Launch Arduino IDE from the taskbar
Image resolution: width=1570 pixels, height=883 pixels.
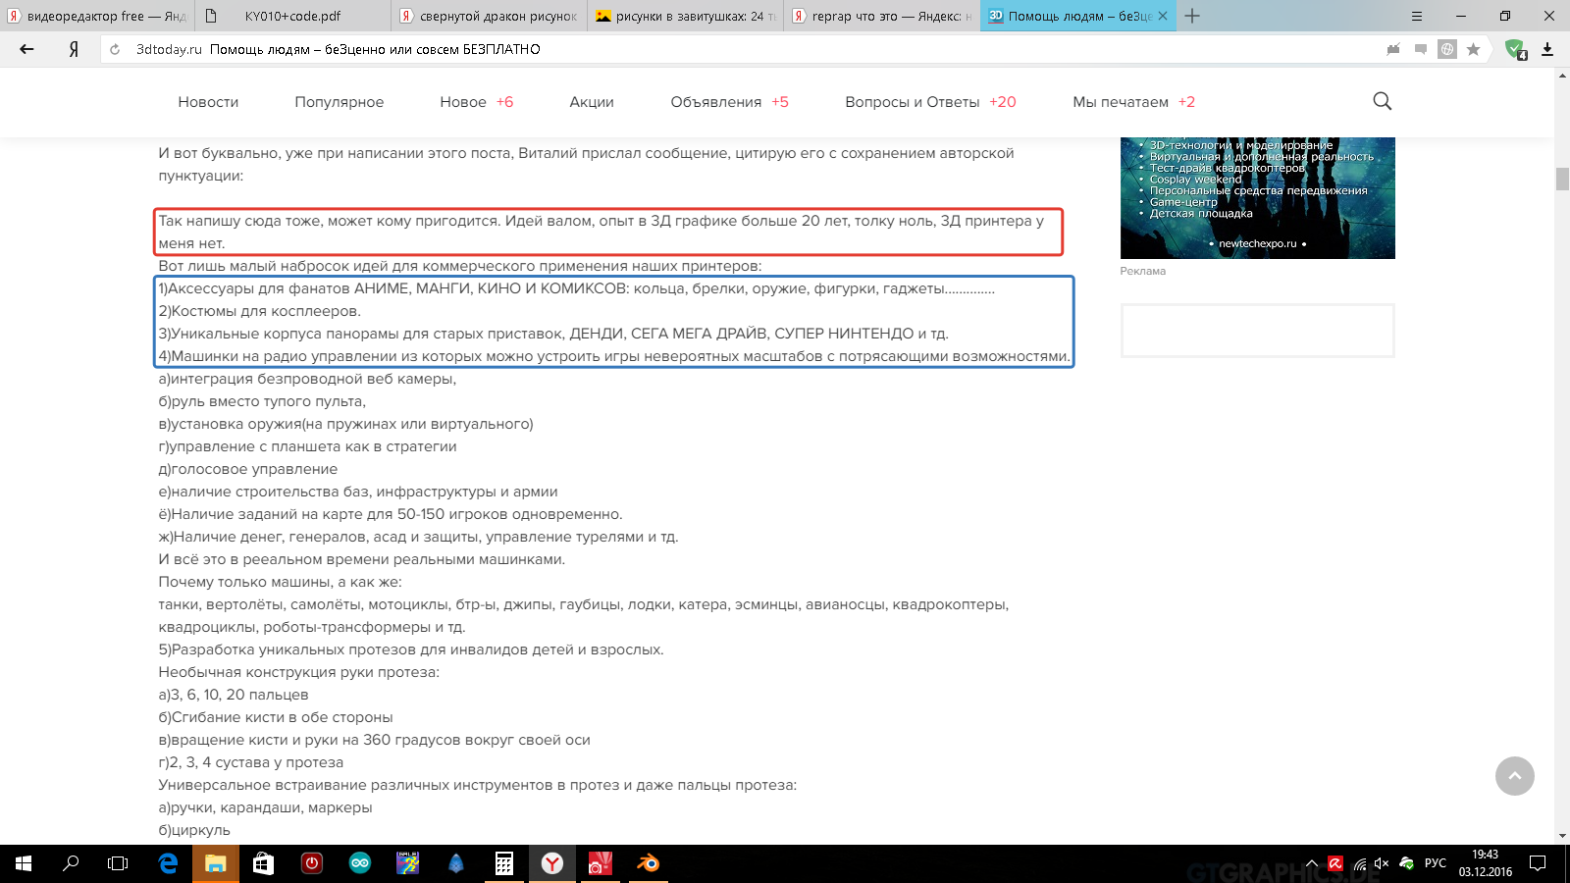[360, 863]
